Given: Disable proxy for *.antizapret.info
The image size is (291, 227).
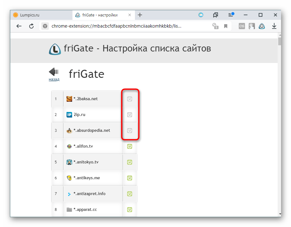Looking at the screenshot, I should pos(130,194).
